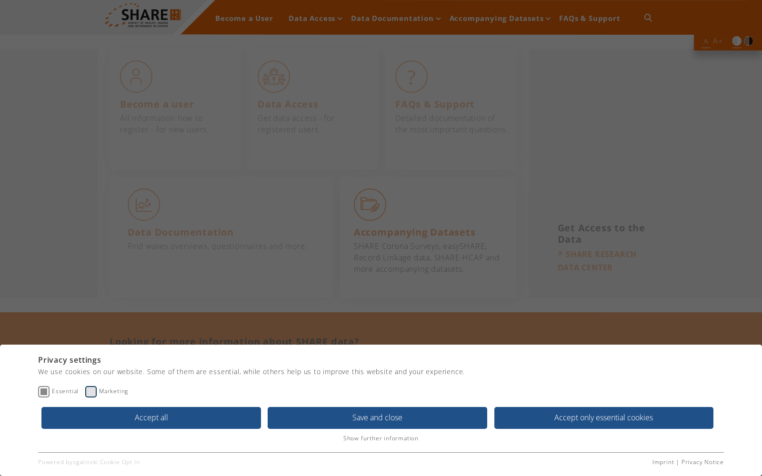Click 'Find waves overviews, questionnaires and more' text
The height and width of the screenshot is (476, 762).
[217, 246]
